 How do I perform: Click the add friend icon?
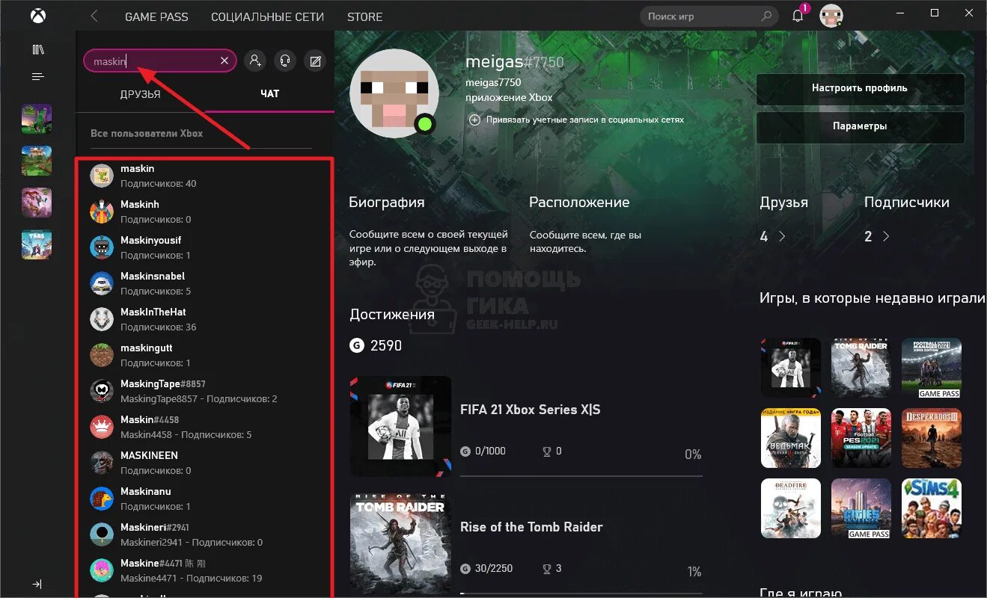click(254, 61)
